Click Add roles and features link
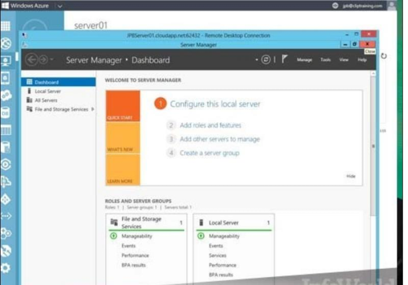 coord(210,125)
